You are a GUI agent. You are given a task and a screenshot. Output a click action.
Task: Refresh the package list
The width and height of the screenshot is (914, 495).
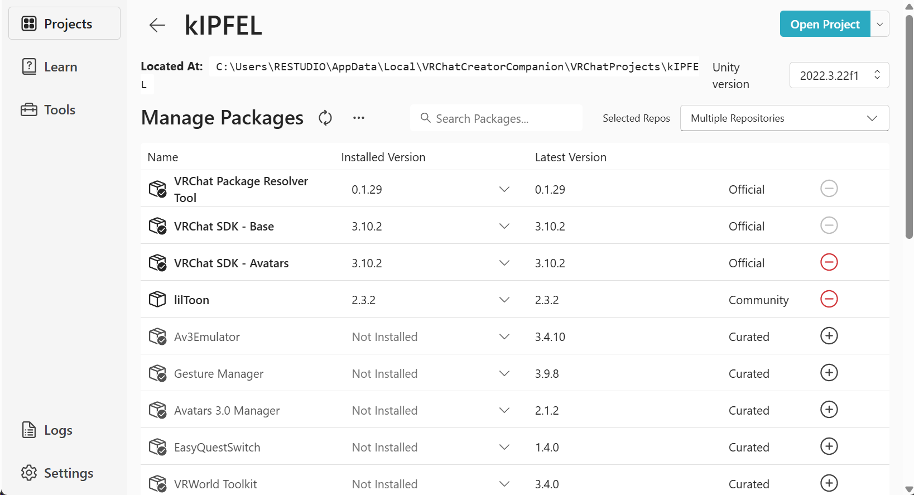325,118
